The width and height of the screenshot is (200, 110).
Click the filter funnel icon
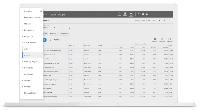pos(50,40)
